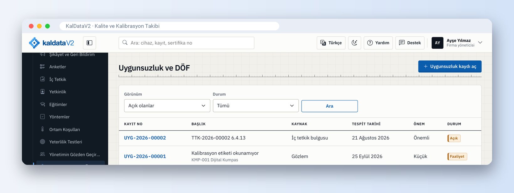Click the 'Açık' status badge
The image size is (514, 193).
point(454,138)
